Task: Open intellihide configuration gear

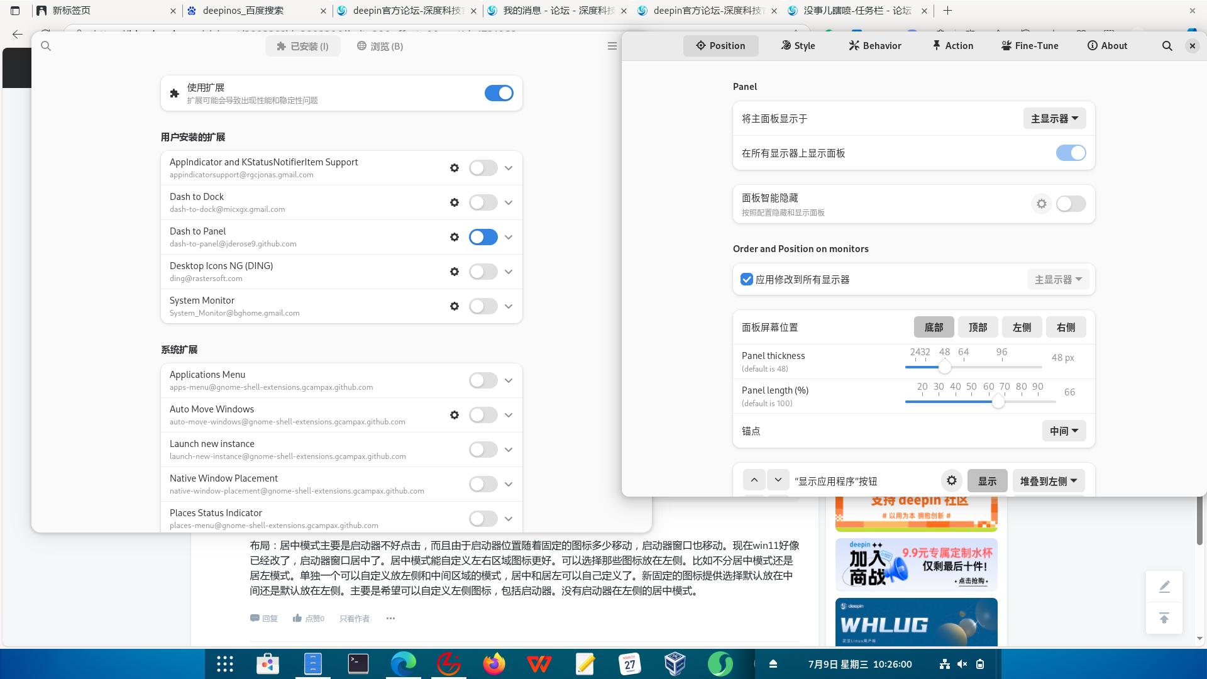Action: point(1042,204)
